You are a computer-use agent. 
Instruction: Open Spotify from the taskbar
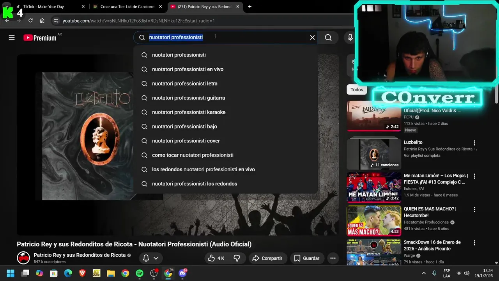140,273
